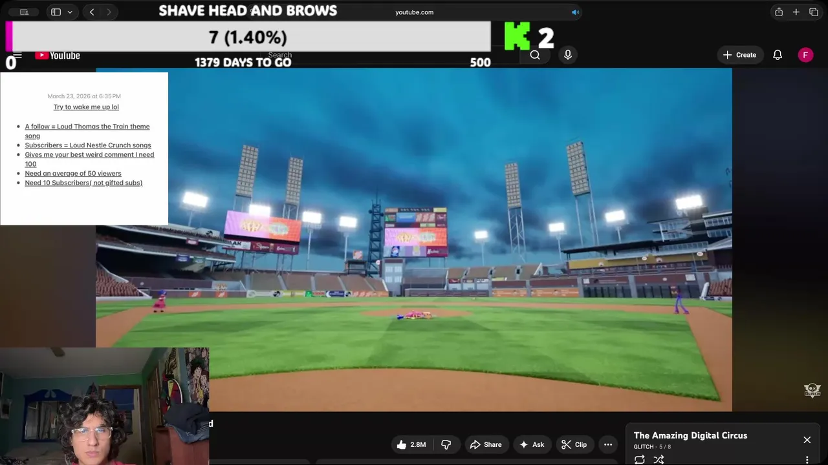Show the Safari tab overview

[x=814, y=12]
